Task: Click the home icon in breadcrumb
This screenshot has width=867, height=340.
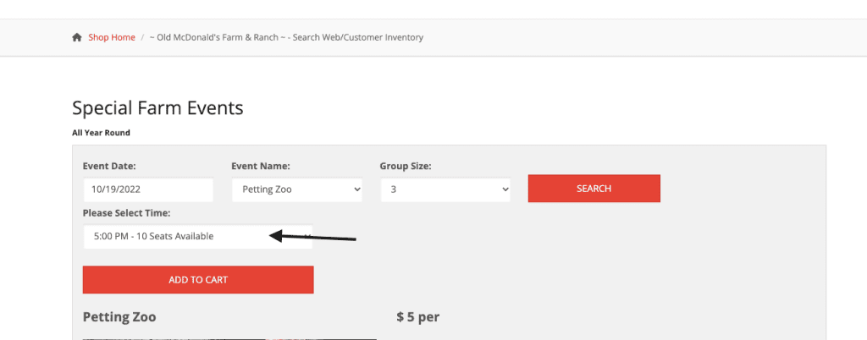Action: 77,37
